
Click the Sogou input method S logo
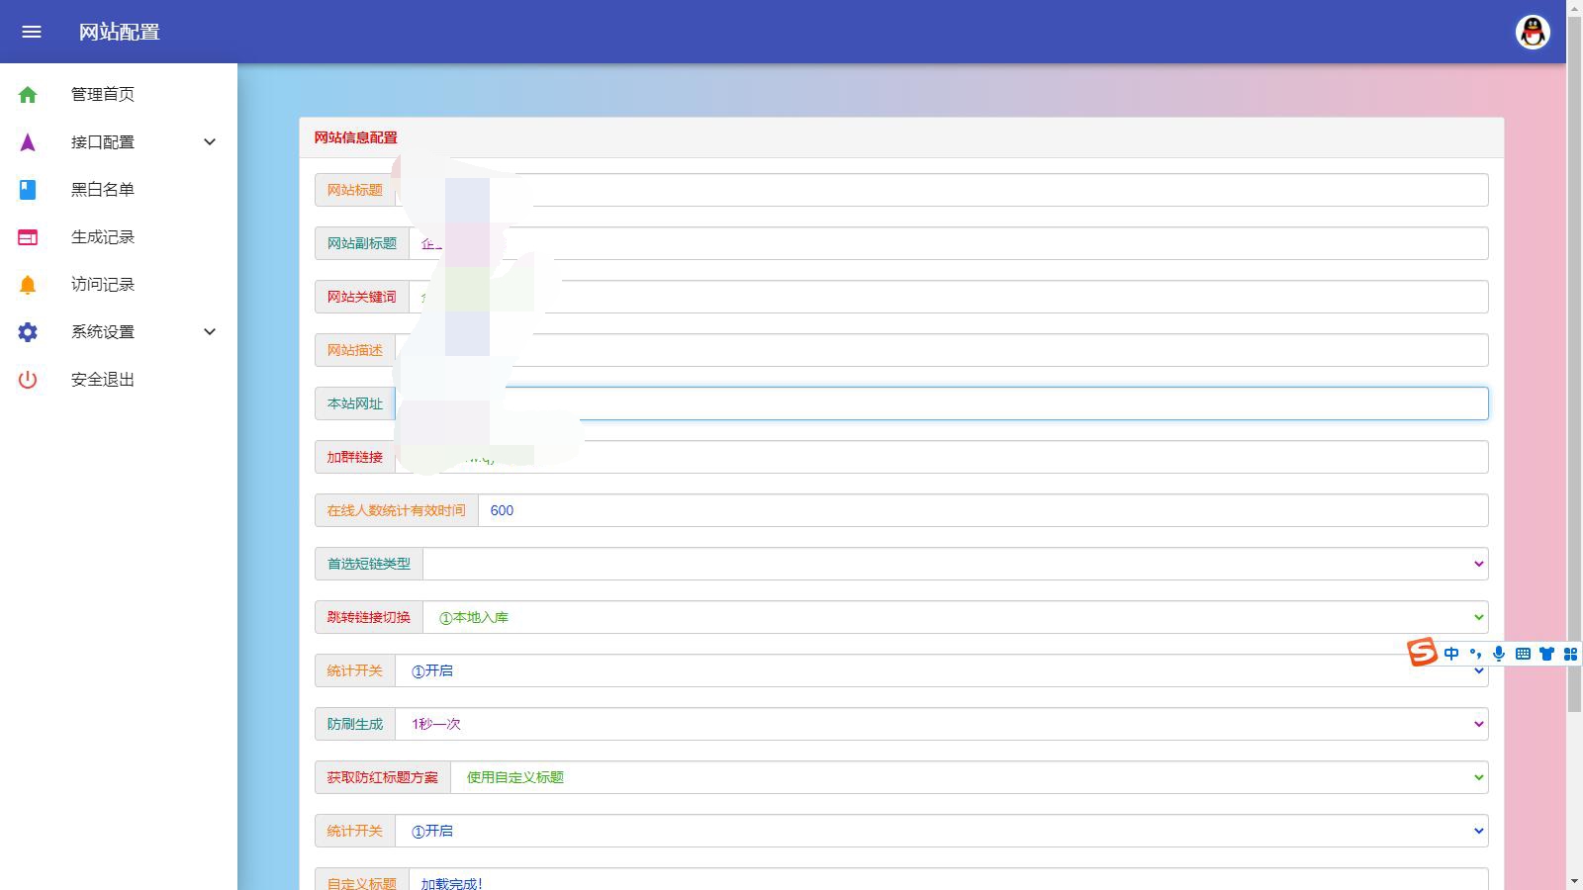(1422, 653)
